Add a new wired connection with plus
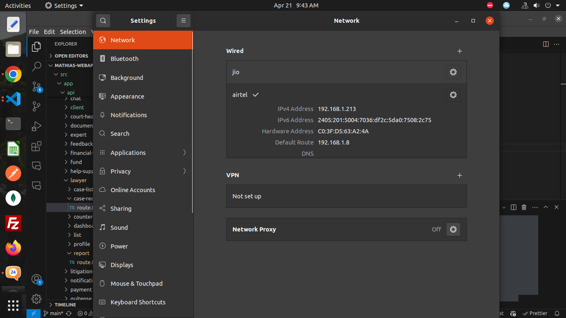This screenshot has height=318, width=566. tap(459, 51)
